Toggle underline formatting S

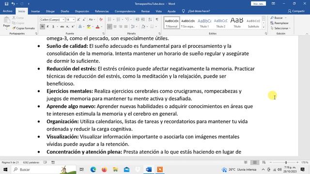point(53,27)
